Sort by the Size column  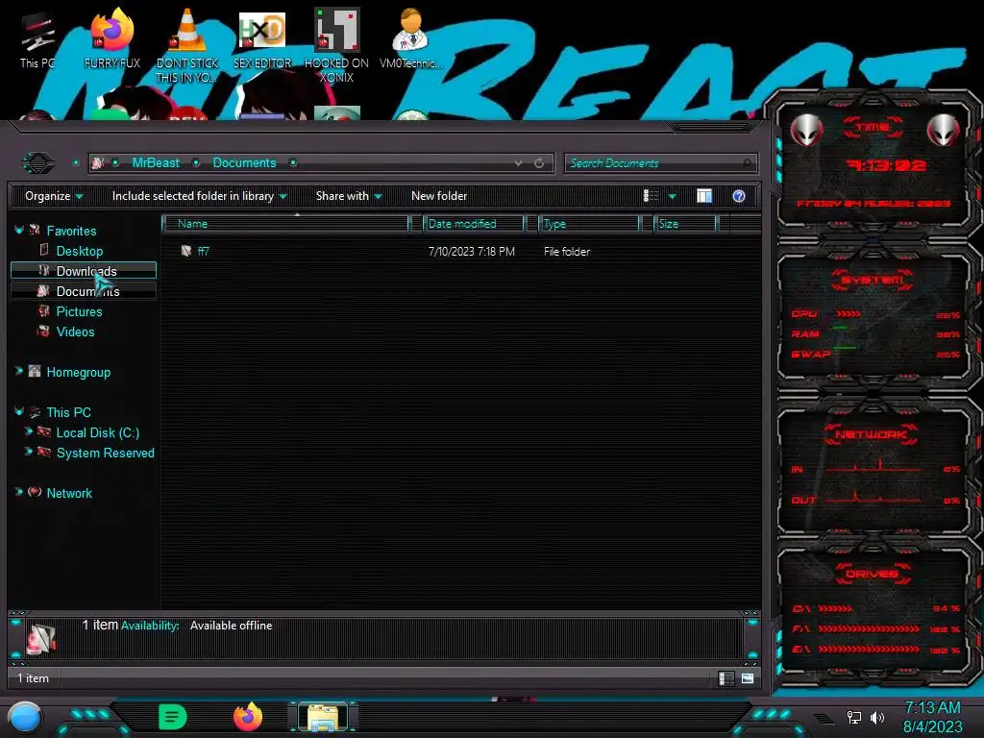pyautogui.click(x=685, y=223)
